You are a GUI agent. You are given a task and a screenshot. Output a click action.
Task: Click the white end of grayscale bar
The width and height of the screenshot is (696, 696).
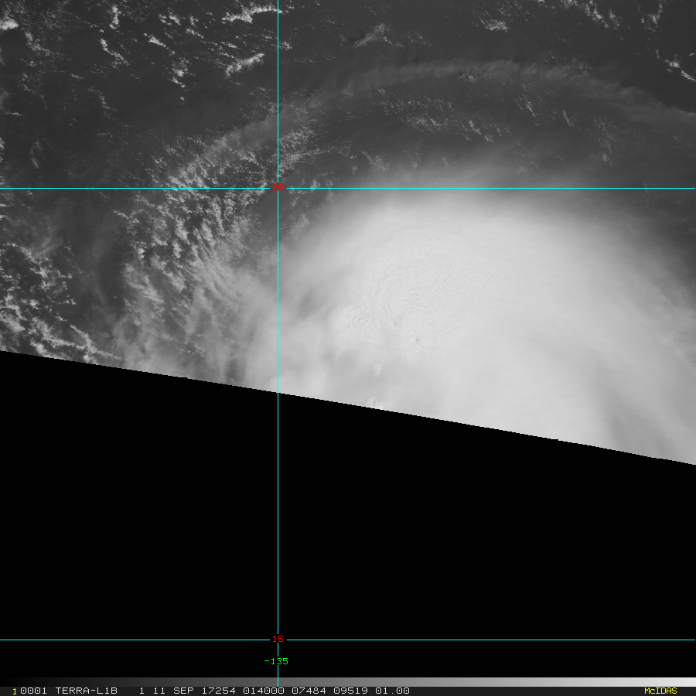click(x=686, y=682)
